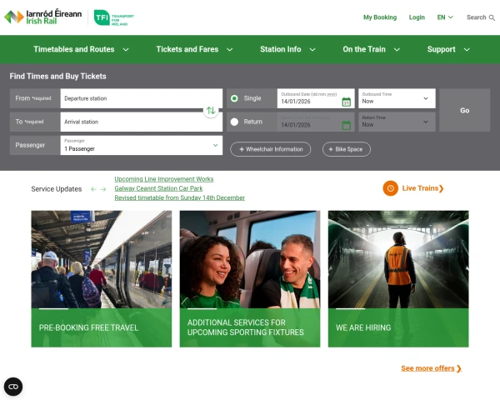Click the Outbound Date field
Image resolution: width=500 pixels, height=400 pixels.
(316, 98)
